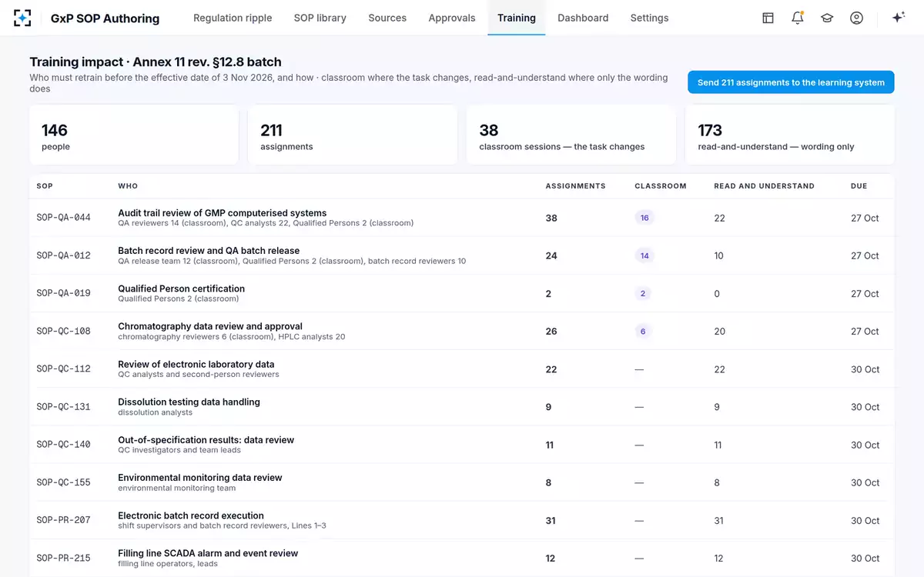Screen dimensions: 924x577
Task: Click the 38 classroom sessions card
Action: [571, 135]
